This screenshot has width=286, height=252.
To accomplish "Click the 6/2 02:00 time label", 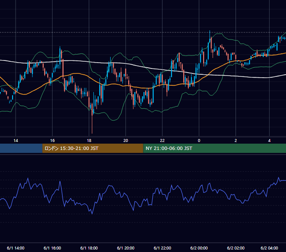I will point(236,248).
